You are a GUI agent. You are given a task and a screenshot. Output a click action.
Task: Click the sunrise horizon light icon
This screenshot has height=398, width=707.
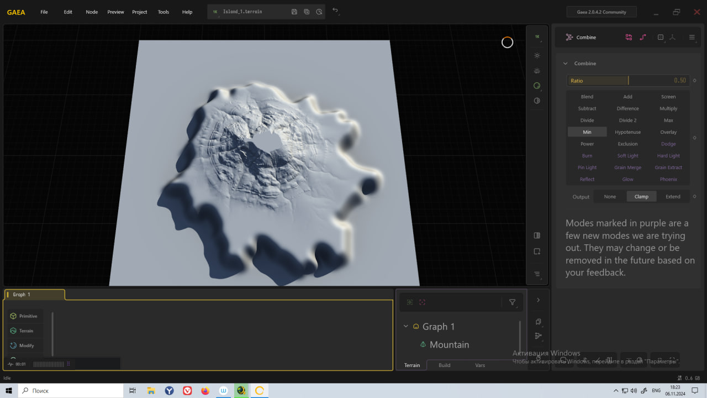pyautogui.click(x=537, y=71)
